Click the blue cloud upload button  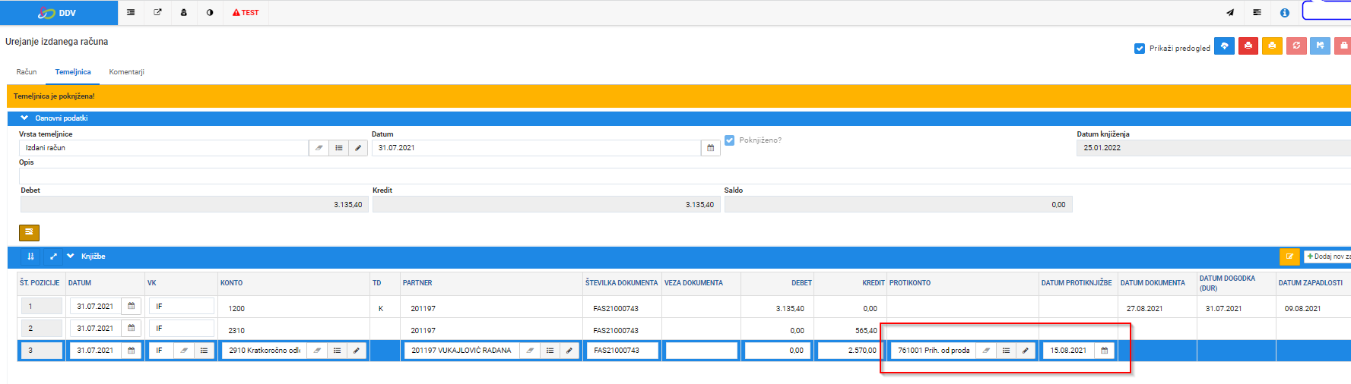(x=1224, y=46)
